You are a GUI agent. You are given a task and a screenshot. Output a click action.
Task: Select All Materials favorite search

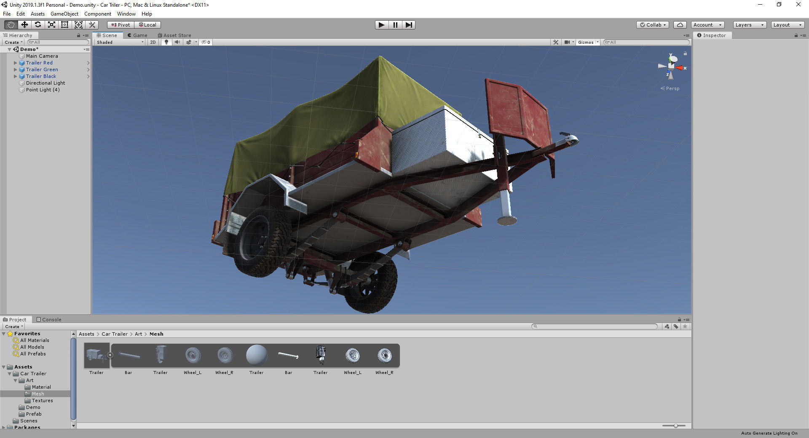tap(35, 340)
